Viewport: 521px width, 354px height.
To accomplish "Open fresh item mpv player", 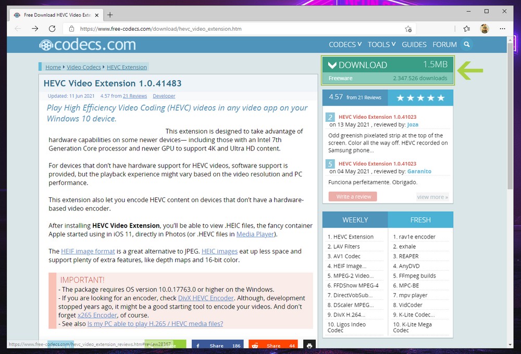I will (x=410, y=295).
